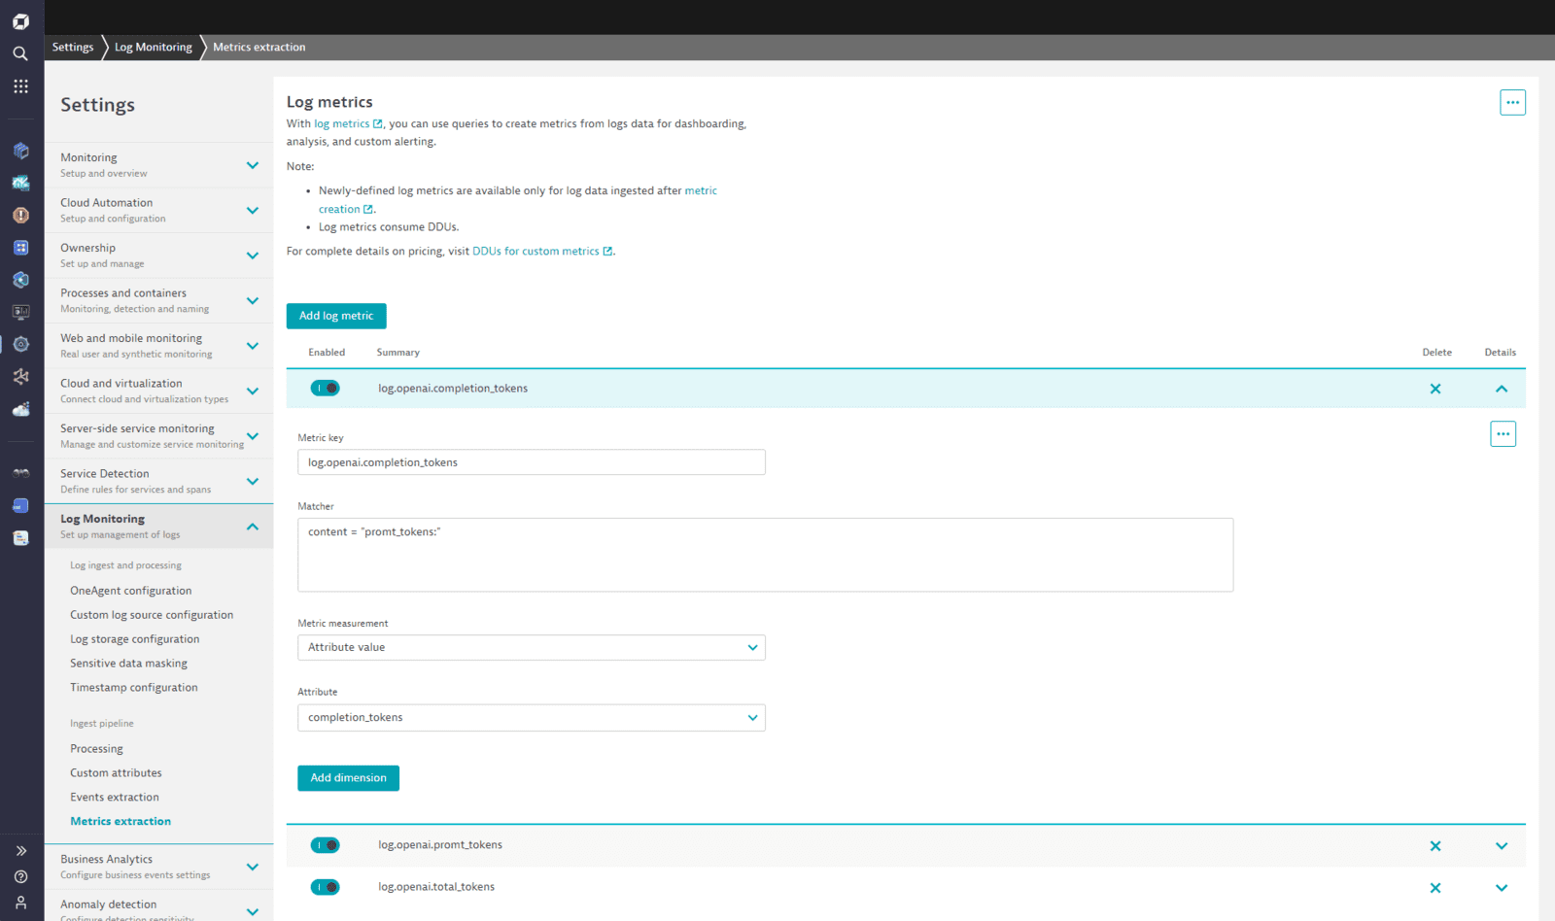Click the Settings gear icon in the sidebar
The height and width of the screenshot is (921, 1555).
[20, 343]
